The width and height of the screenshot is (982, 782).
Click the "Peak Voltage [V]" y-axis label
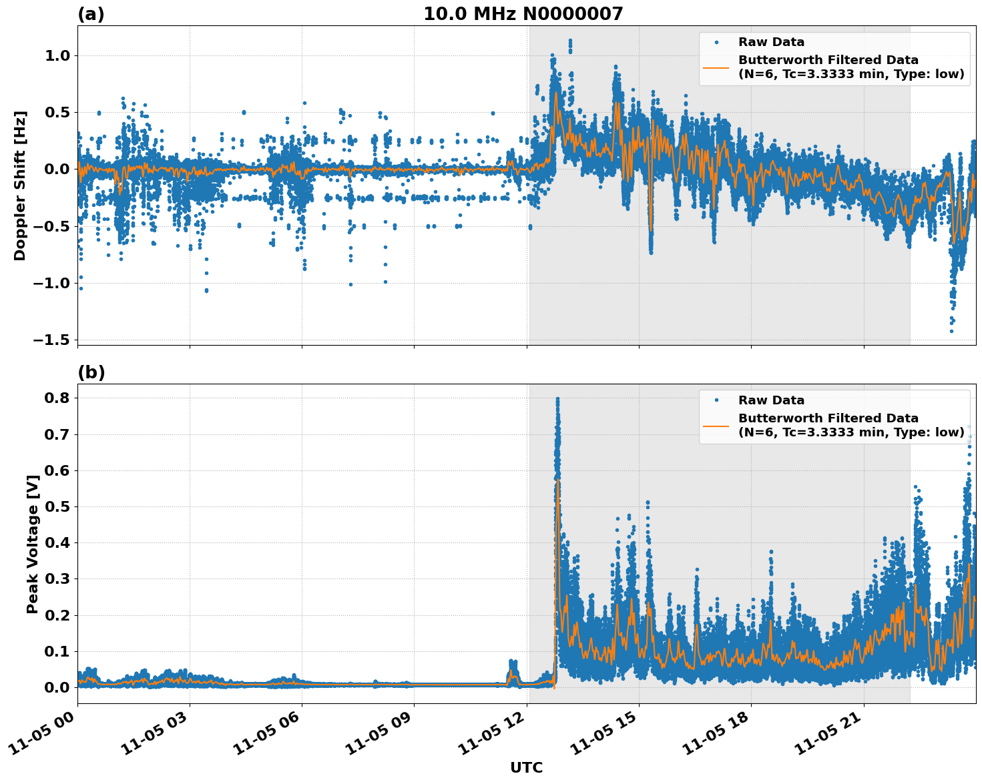33,543
